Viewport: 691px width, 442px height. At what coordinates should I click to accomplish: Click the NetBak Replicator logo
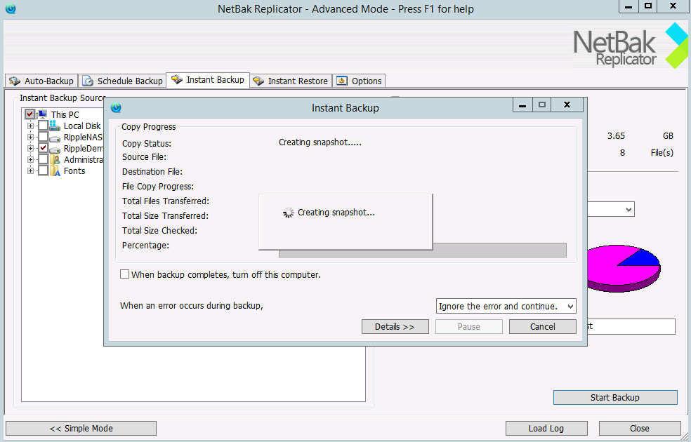629,46
